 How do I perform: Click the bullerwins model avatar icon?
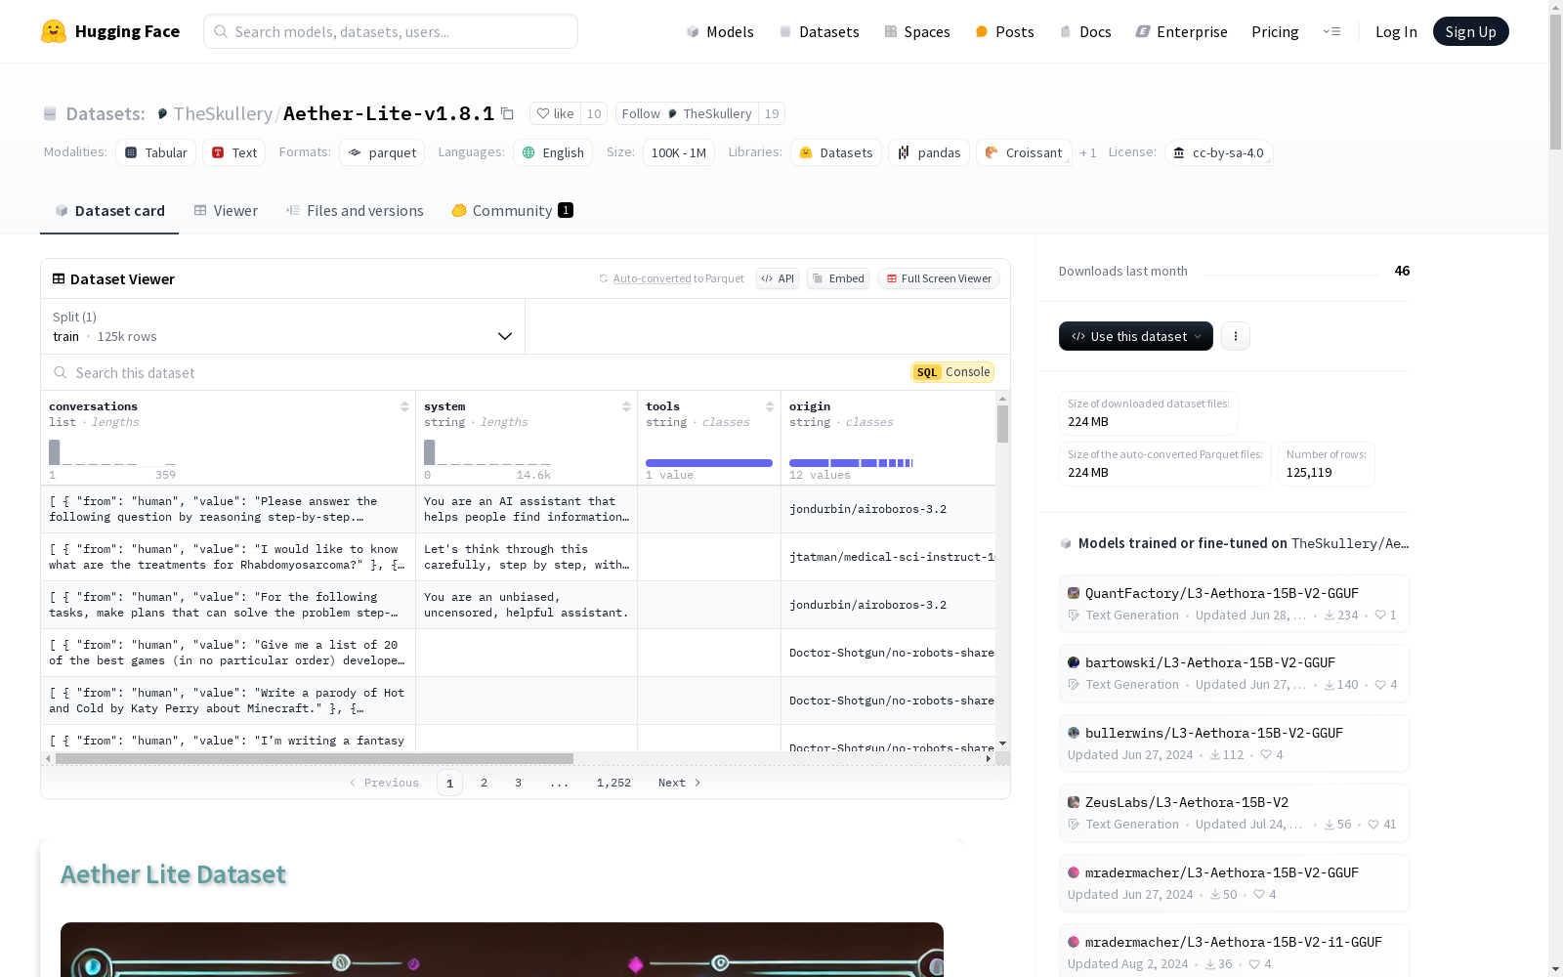[x=1074, y=733]
